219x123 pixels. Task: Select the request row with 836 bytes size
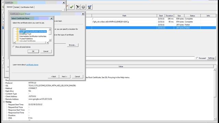pos(151,19)
